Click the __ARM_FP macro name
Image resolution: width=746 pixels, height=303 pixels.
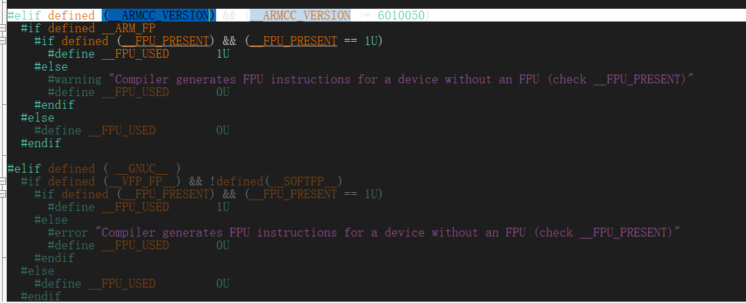(129, 28)
